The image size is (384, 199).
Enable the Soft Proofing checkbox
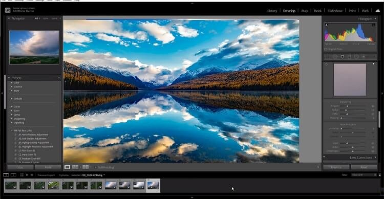pos(96,167)
